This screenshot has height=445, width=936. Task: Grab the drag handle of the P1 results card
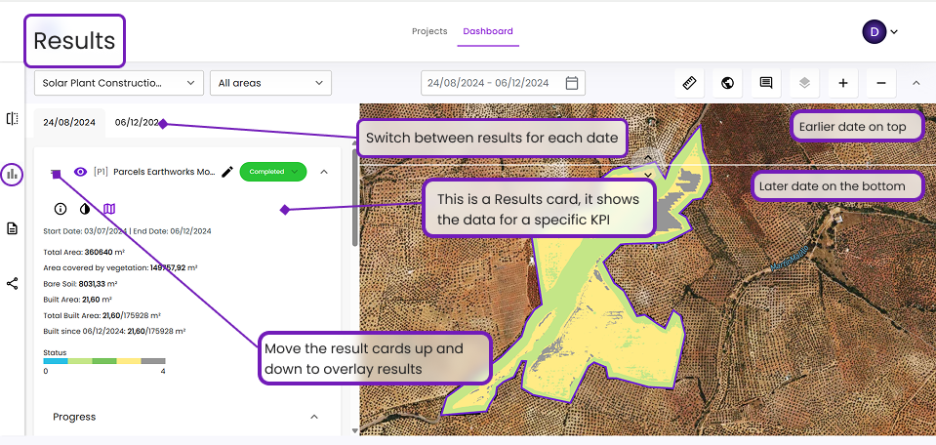[x=55, y=172]
